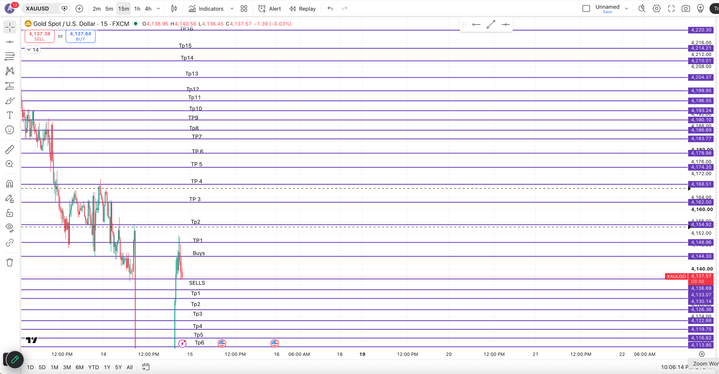Image resolution: width=719 pixels, height=374 pixels.
Task: Enter fullscreen mode
Action: (x=671, y=8)
